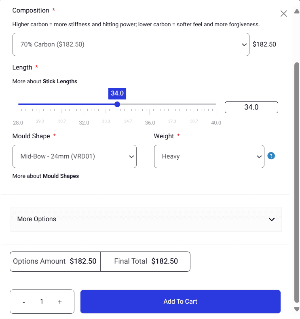Click the blue weight help icon
Image resolution: width=300 pixels, height=319 pixels.
(x=271, y=156)
